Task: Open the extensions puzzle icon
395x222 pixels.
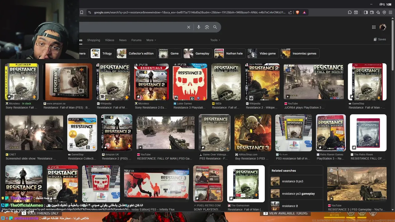Action: pyautogui.click(x=350, y=12)
